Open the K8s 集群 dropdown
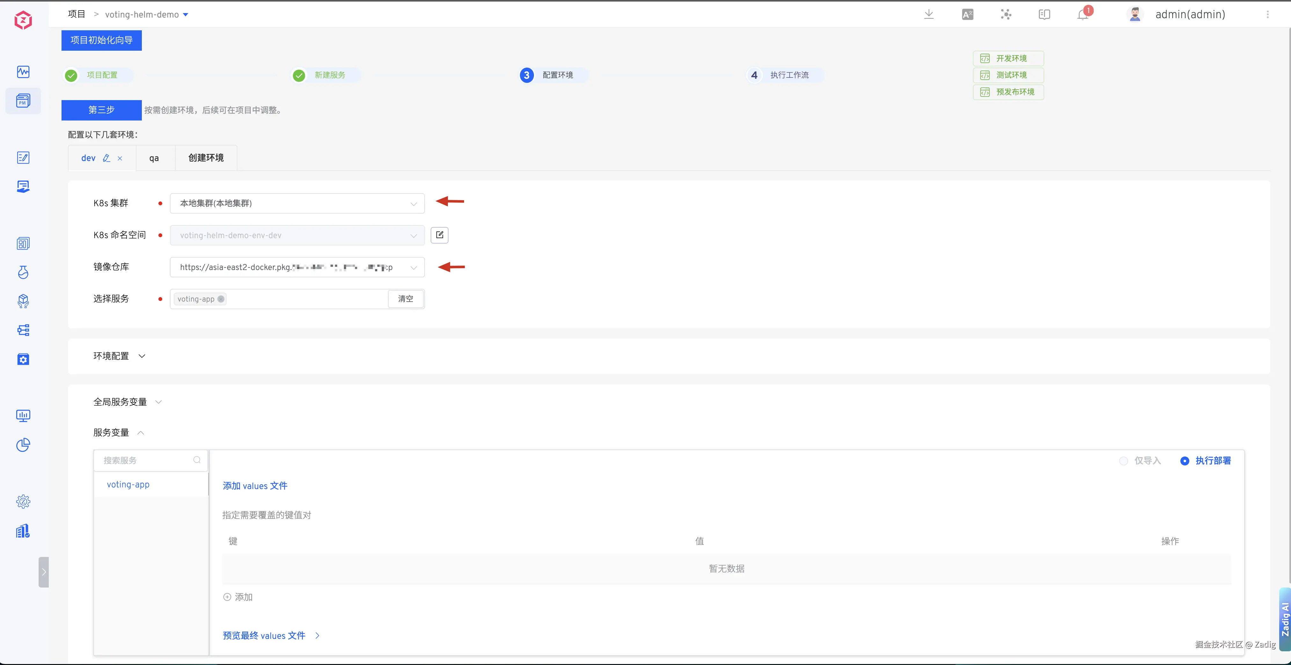 297,203
